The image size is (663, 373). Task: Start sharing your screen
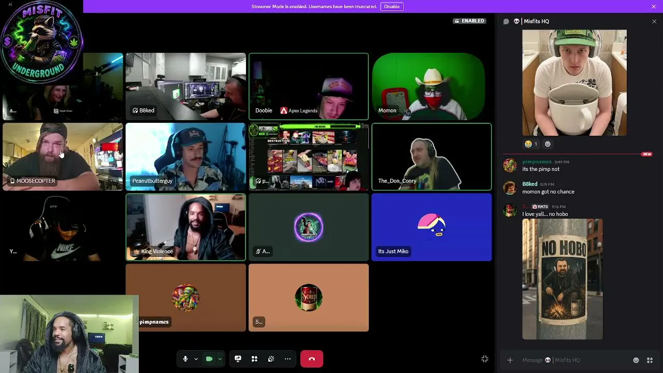(238, 359)
